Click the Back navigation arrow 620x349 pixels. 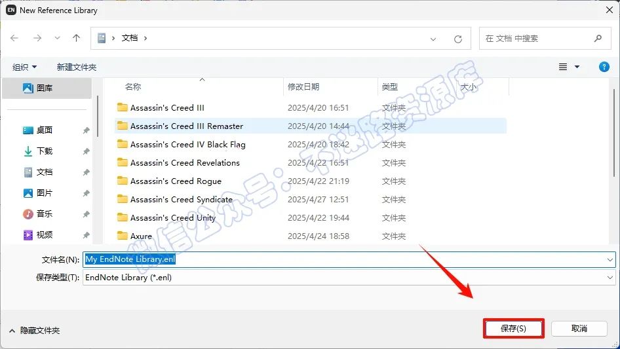(14, 38)
